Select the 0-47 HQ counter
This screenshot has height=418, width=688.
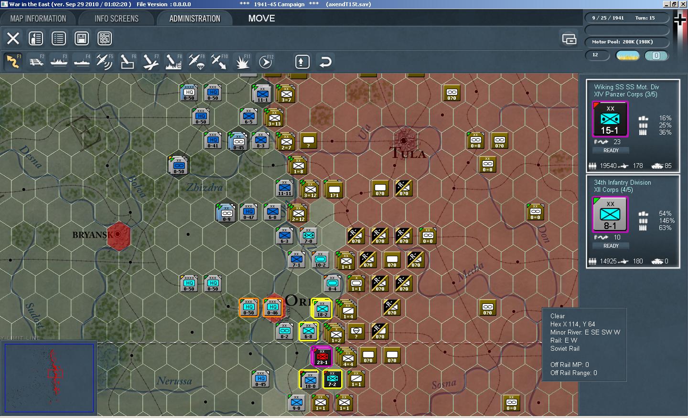pyautogui.click(x=248, y=212)
